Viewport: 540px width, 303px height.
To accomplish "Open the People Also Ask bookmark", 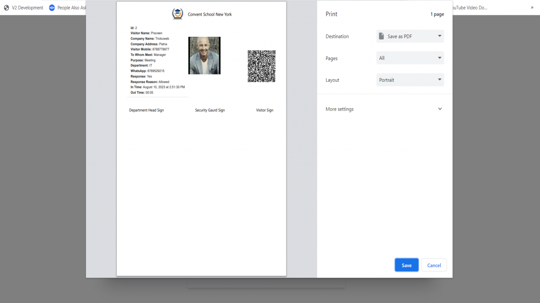I will [67, 8].
